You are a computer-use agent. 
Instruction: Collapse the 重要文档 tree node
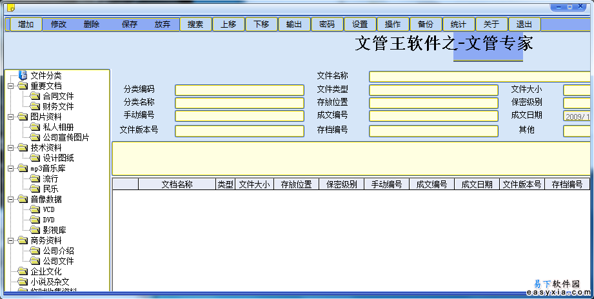tap(10, 86)
